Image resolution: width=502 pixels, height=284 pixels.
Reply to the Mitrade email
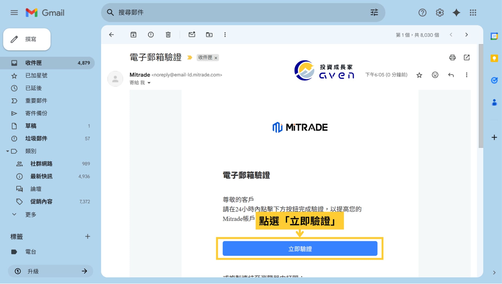451,75
